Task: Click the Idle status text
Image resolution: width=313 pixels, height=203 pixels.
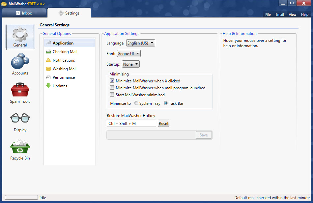Action: point(43,198)
